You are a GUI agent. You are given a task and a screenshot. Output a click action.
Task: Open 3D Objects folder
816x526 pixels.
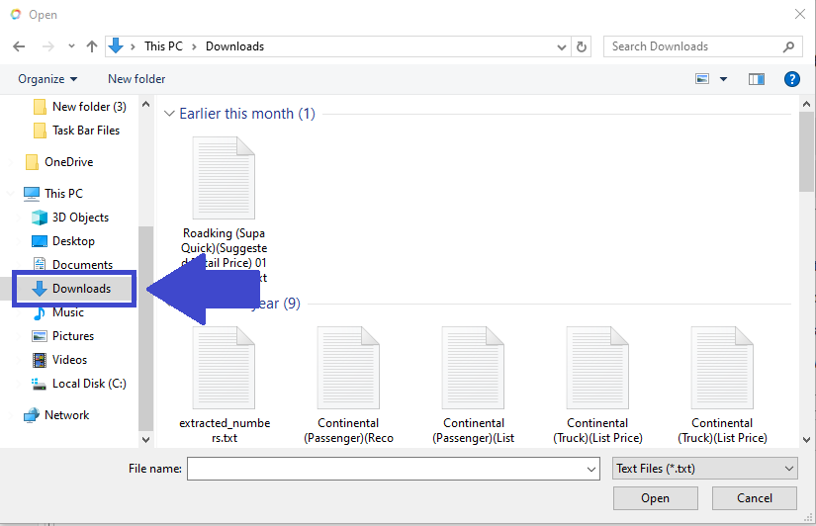coord(70,218)
